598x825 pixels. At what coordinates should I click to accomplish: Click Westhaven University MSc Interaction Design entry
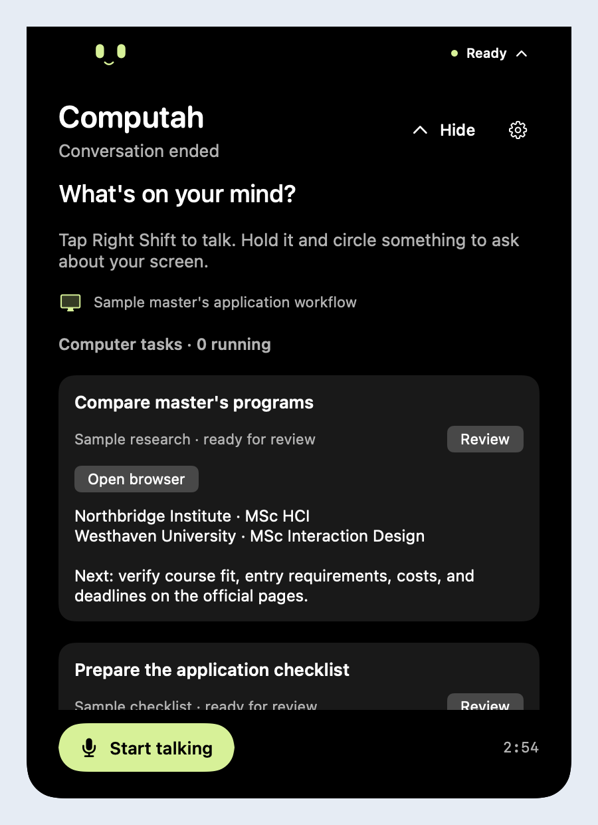[x=249, y=536]
